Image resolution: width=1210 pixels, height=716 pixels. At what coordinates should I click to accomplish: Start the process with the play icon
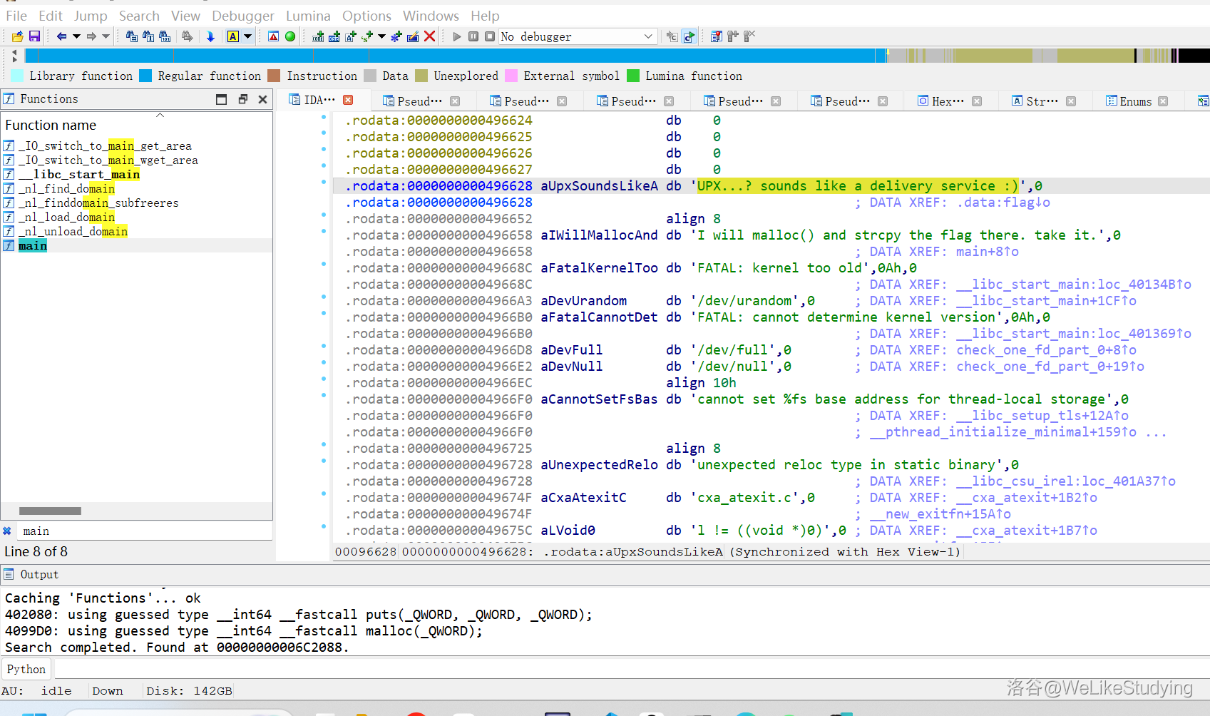(457, 36)
